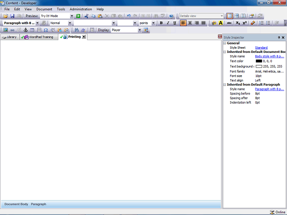This screenshot has width=287, height=215.
Task: Open the Normal style dropdown
Action: [x=70, y=23]
